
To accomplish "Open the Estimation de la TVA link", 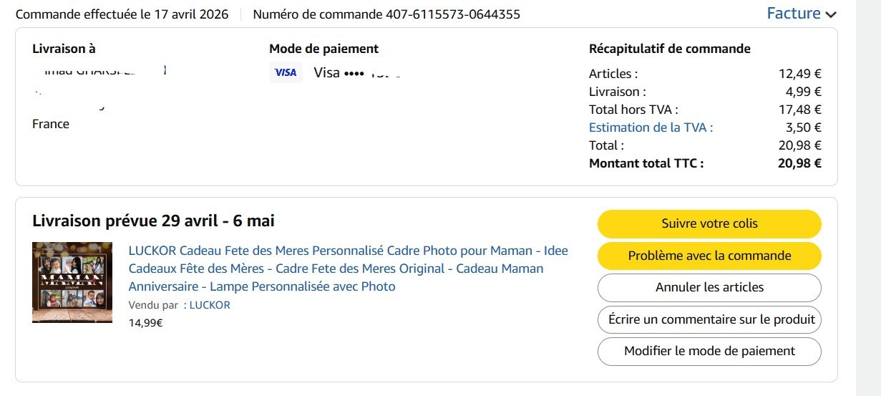I will (x=651, y=127).
